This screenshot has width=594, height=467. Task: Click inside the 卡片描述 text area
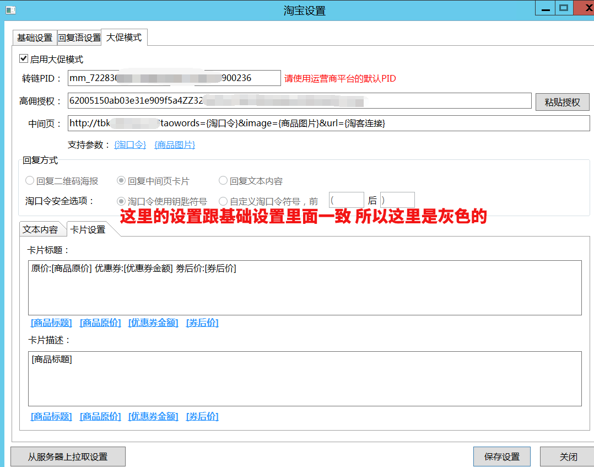tap(305, 379)
